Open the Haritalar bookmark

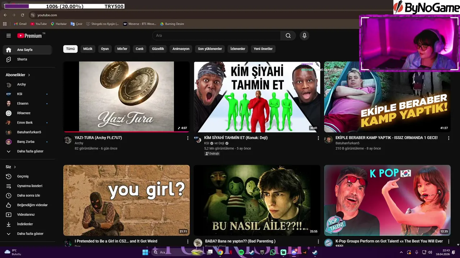[59, 24]
